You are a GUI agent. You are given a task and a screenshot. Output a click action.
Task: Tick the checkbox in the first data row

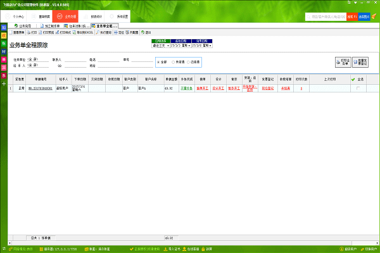click(360, 89)
